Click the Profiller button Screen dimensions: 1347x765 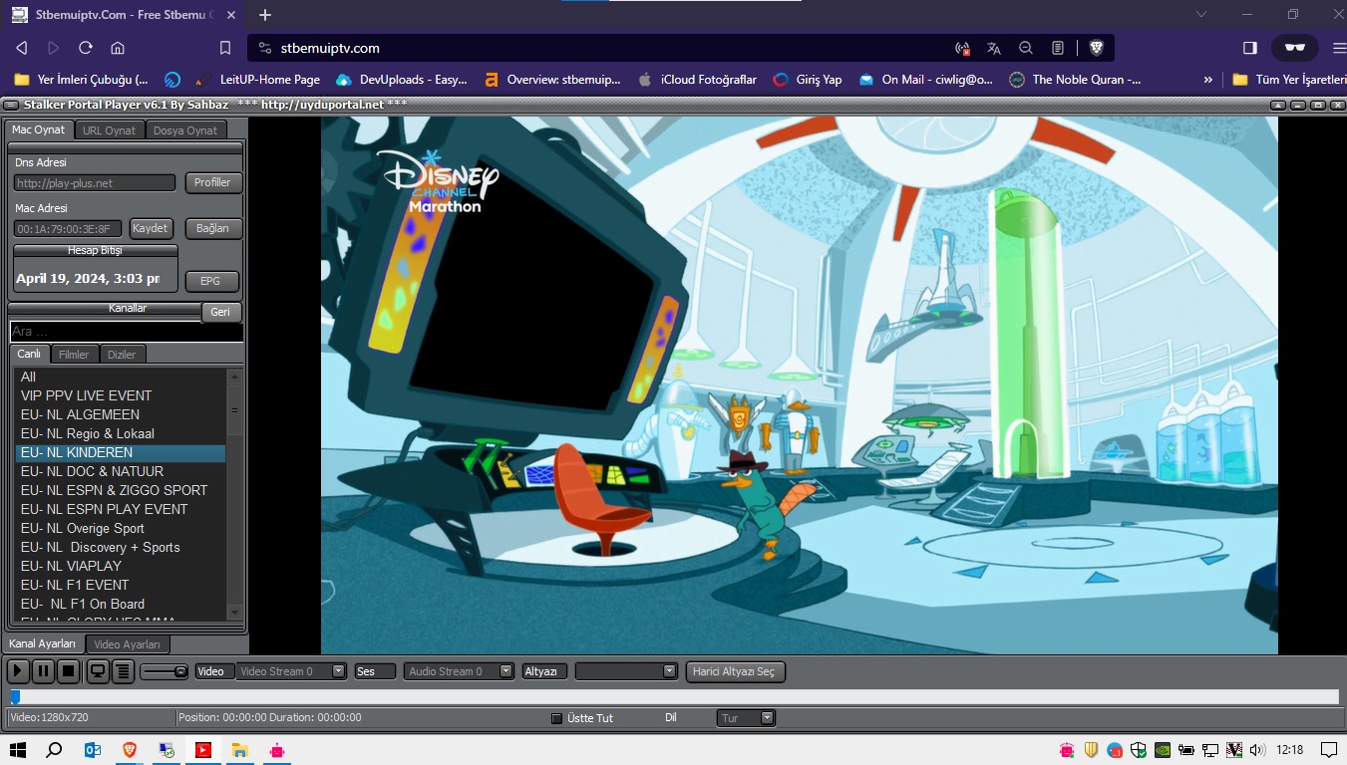coord(212,182)
